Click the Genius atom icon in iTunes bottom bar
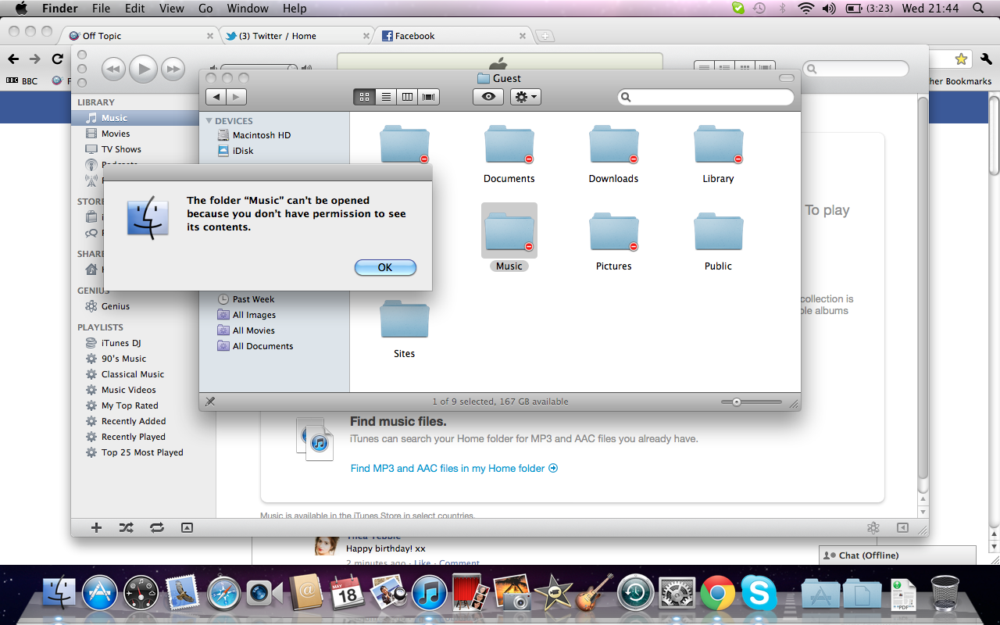This screenshot has width=1000, height=625. (x=873, y=527)
